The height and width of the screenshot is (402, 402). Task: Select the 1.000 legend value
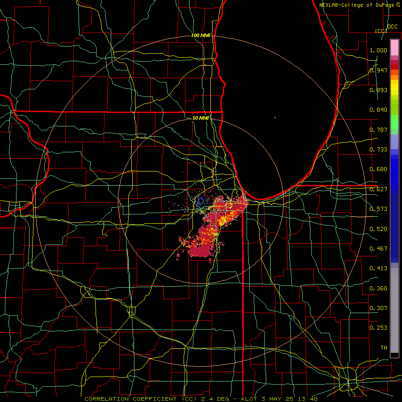(378, 50)
